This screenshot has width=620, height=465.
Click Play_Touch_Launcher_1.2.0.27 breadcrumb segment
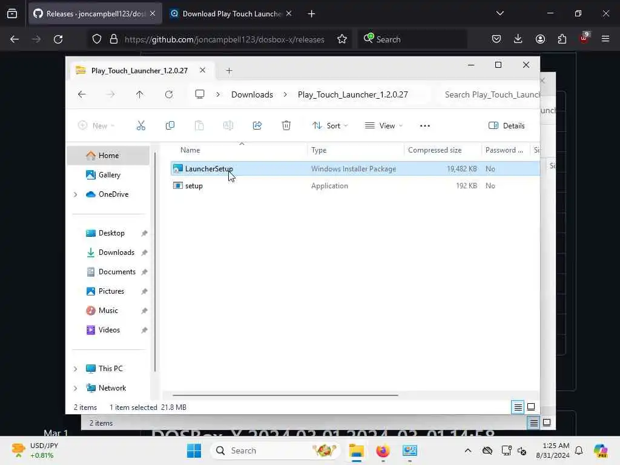(353, 94)
